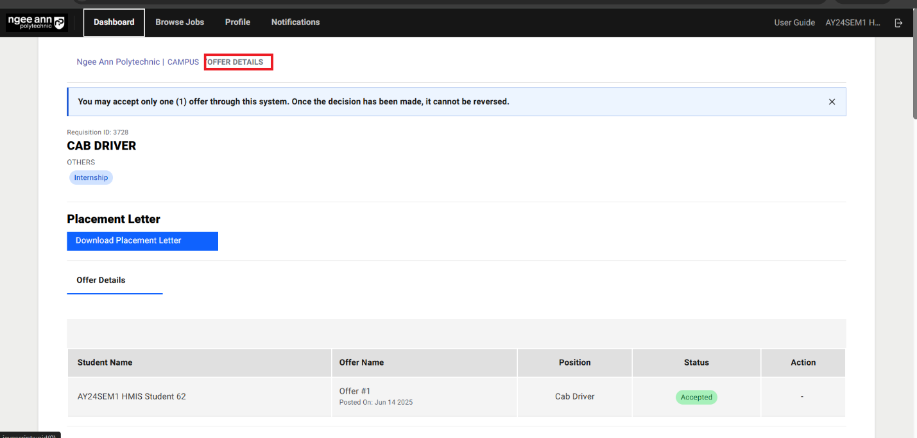Open the Profile page
The width and height of the screenshot is (917, 438).
pos(237,22)
